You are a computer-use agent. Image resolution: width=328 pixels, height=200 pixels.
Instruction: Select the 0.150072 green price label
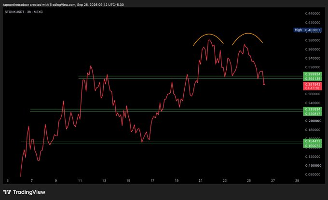coord(313,146)
